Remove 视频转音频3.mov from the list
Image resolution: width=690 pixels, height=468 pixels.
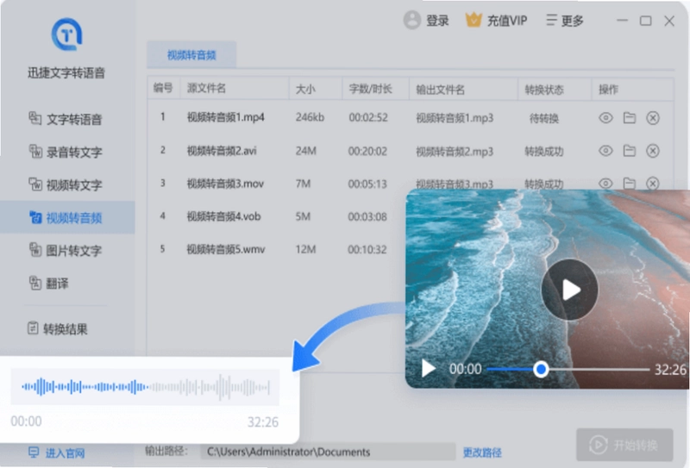[x=653, y=183]
